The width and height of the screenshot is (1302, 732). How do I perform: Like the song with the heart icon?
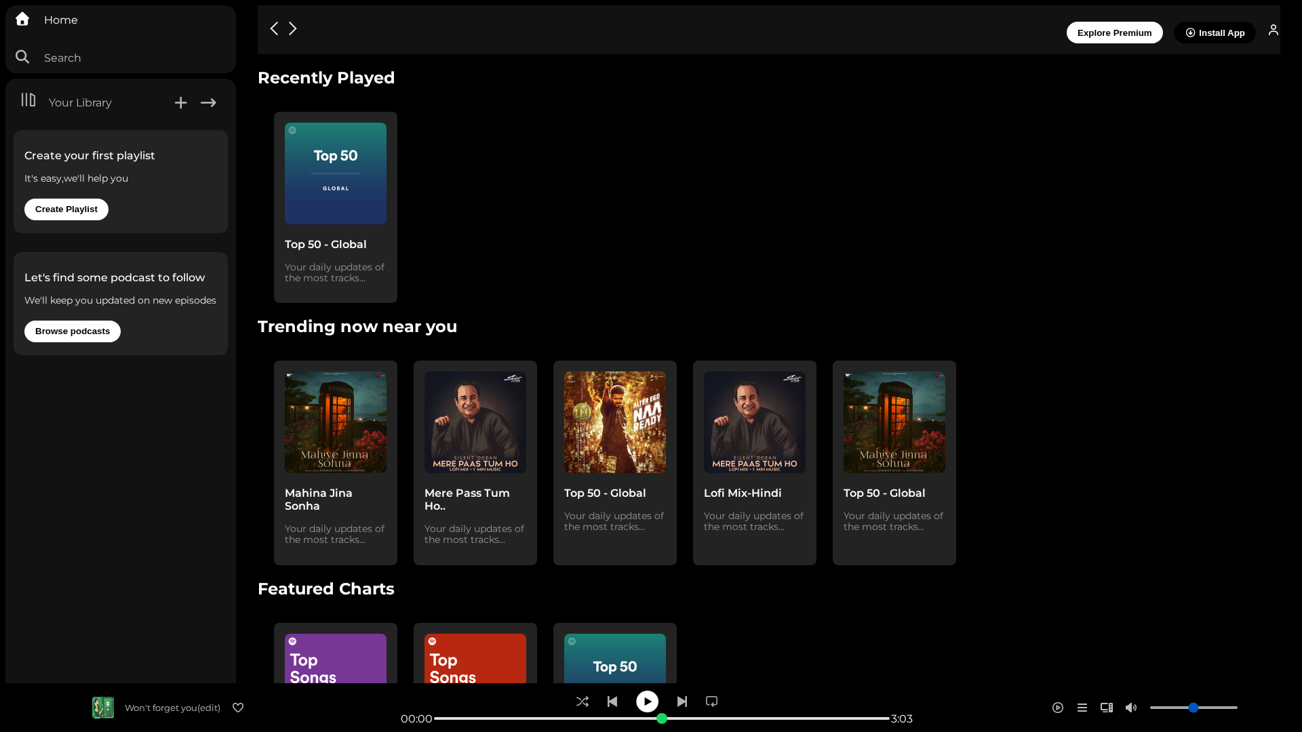[238, 708]
